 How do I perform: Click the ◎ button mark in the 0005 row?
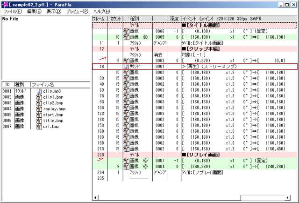145,37
